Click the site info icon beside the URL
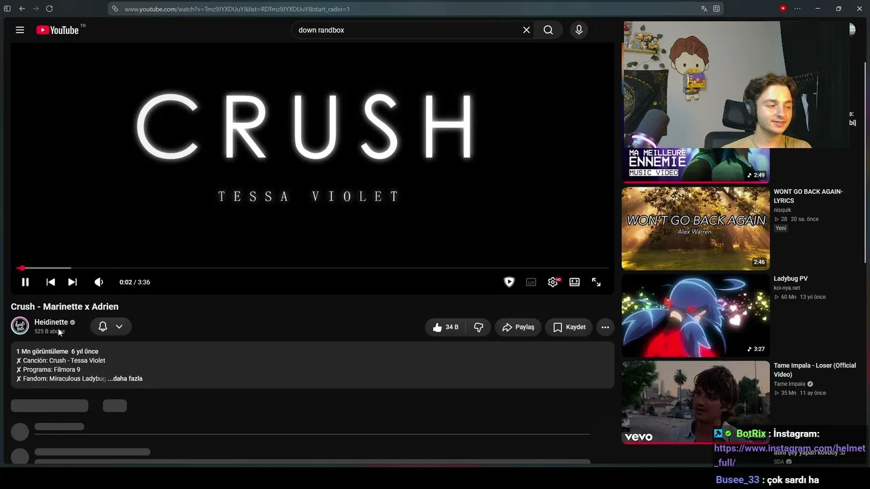The height and width of the screenshot is (489, 870). [116, 9]
